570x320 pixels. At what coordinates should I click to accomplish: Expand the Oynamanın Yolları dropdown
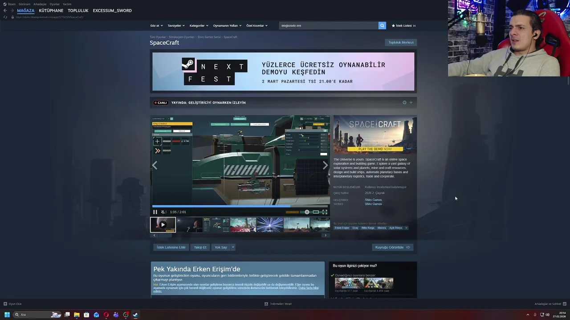[227, 25]
